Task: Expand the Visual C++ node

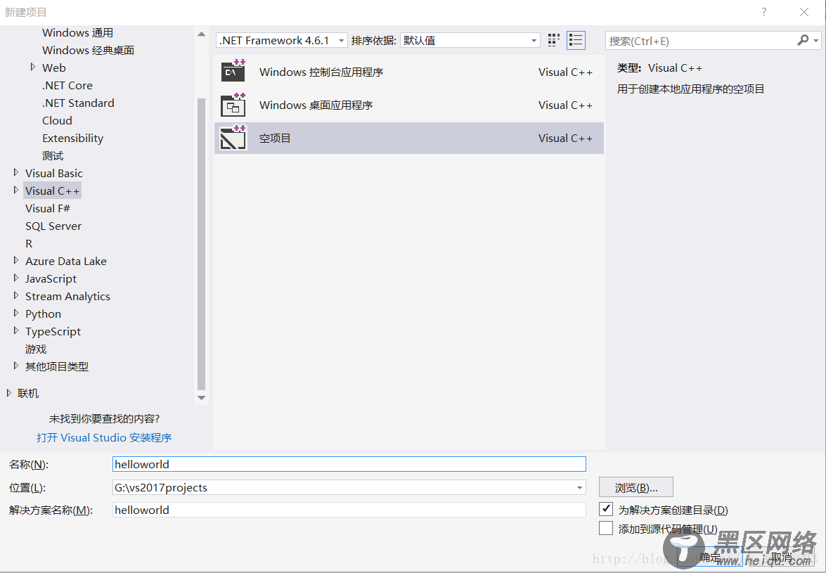Action: tap(15, 190)
